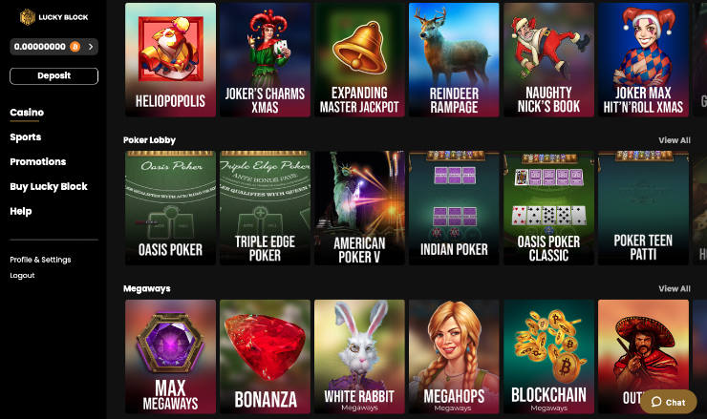
Task: View All Poker Lobby games
Action: (x=675, y=140)
